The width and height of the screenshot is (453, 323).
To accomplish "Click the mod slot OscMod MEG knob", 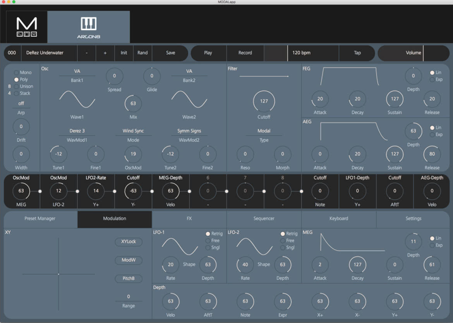I will [21, 191].
